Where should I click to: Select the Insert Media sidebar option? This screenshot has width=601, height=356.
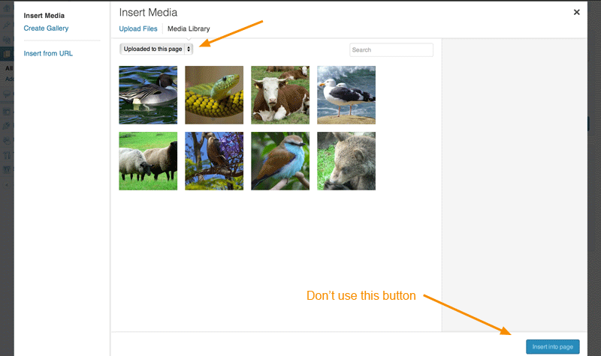point(44,16)
